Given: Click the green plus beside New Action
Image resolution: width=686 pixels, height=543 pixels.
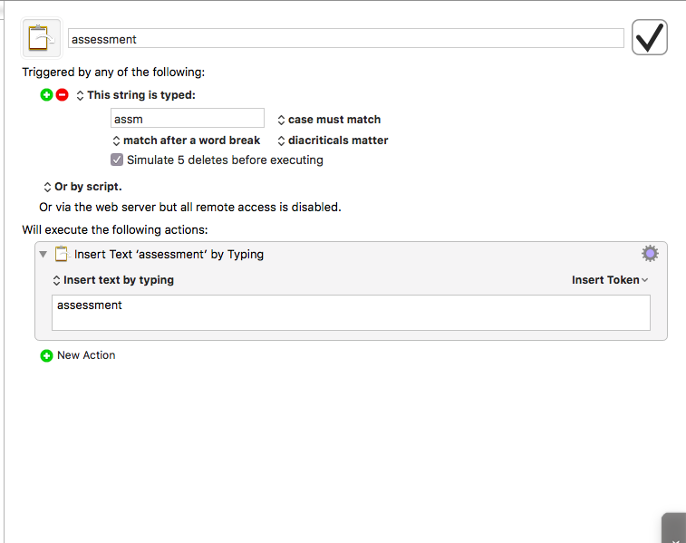Looking at the screenshot, I should point(46,355).
